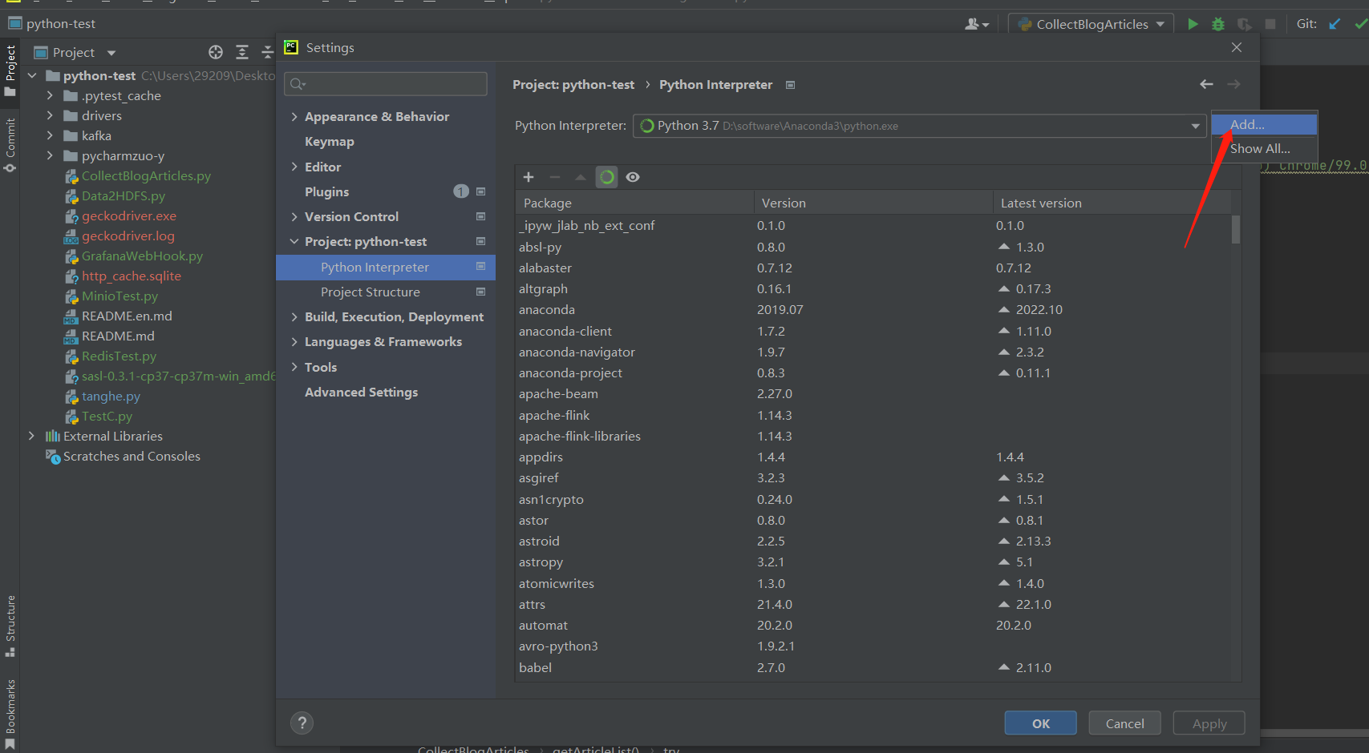The height and width of the screenshot is (753, 1369).
Task: Expand the drivers folder in project tree
Action: pyautogui.click(x=50, y=115)
